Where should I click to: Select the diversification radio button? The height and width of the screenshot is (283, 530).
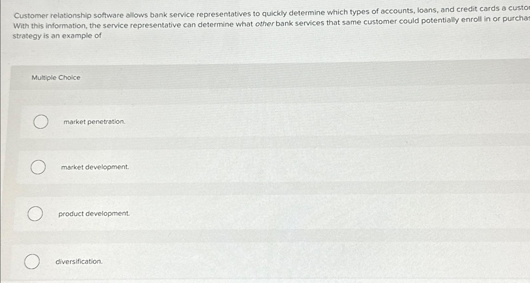click(x=32, y=262)
